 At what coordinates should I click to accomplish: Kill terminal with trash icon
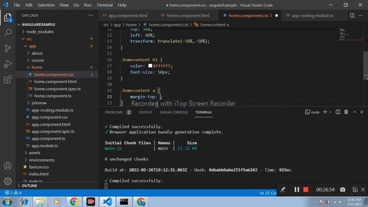[346, 112]
